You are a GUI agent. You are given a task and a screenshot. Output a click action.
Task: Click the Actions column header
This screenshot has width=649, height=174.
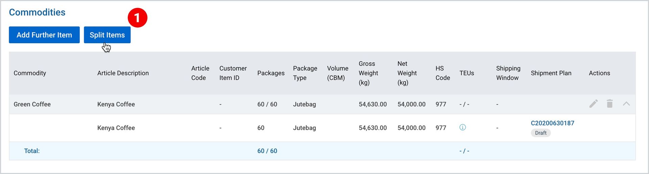(x=599, y=73)
